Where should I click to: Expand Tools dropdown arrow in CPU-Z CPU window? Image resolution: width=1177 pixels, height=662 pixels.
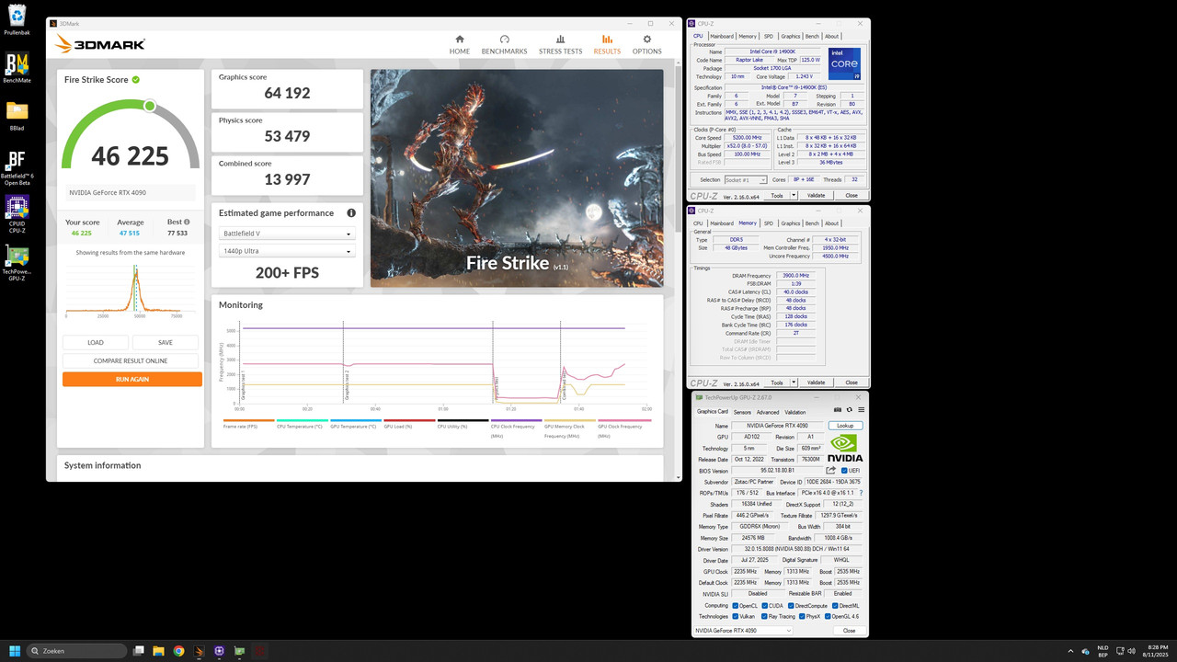pyautogui.click(x=793, y=195)
